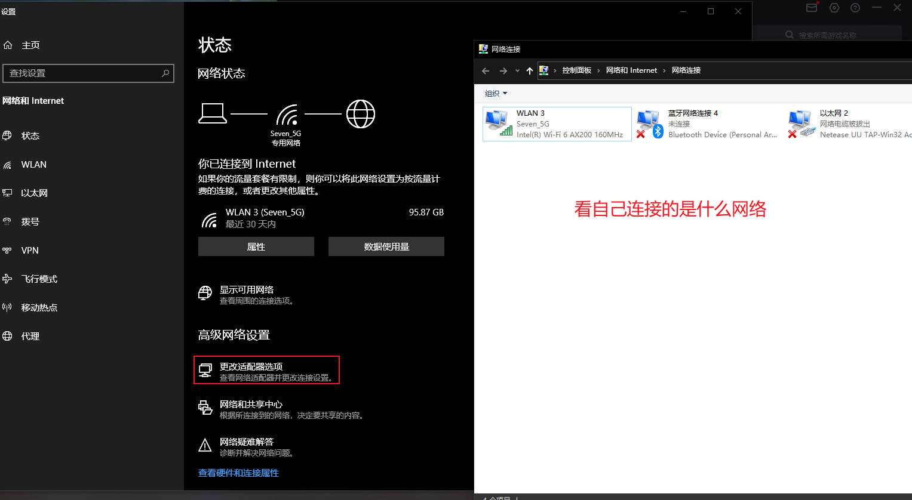The height and width of the screenshot is (500, 912).
Task: Click the mail icon in background app
Action: pos(812,8)
